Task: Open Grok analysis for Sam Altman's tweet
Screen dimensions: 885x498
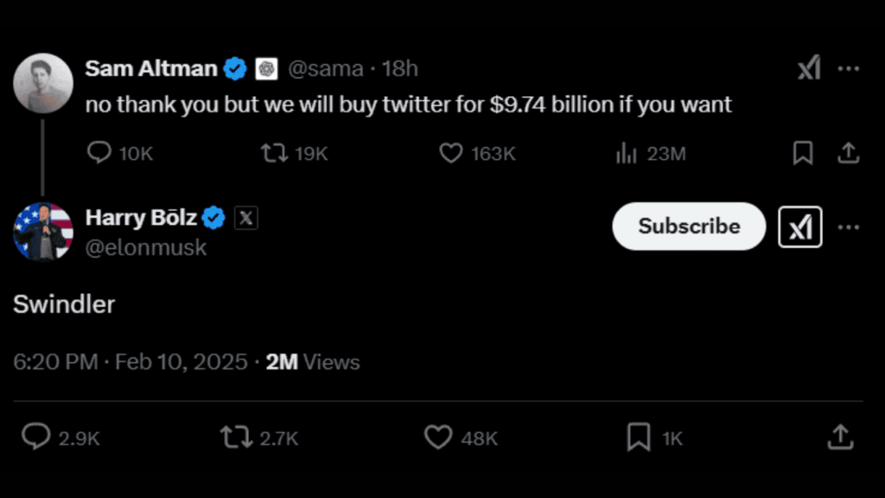Action: coord(809,67)
